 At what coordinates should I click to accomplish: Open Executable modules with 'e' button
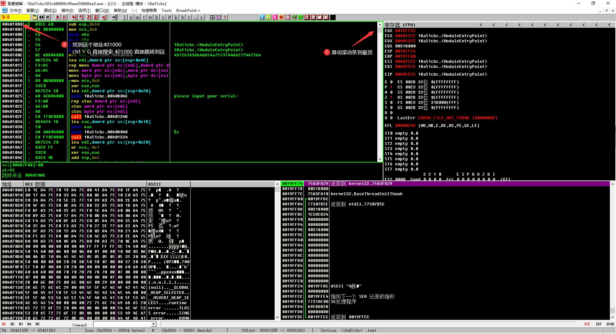click(131, 17)
